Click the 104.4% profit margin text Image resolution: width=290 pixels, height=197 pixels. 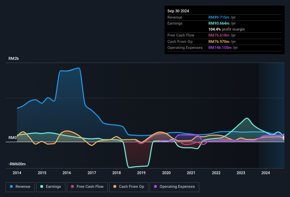pyautogui.click(x=226, y=29)
